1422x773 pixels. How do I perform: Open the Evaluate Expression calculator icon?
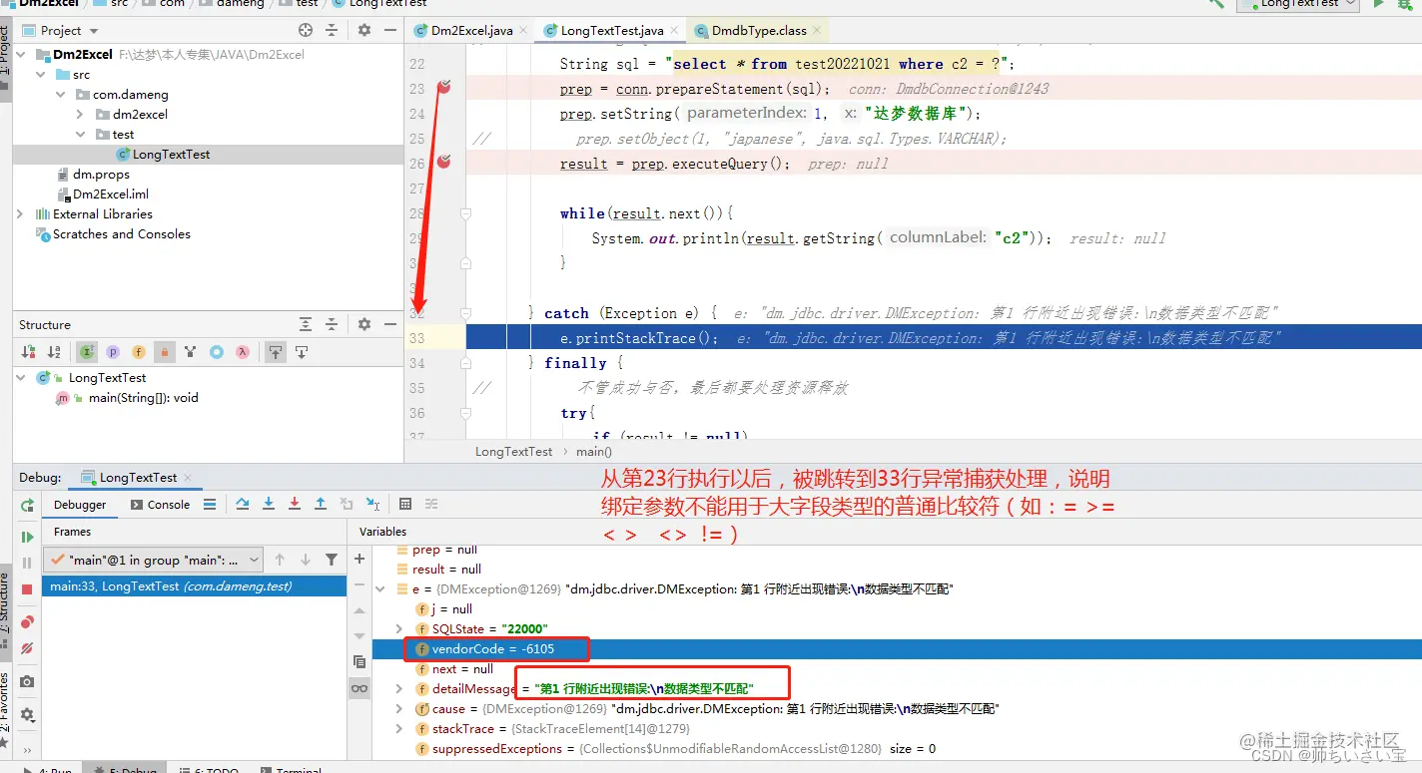click(x=405, y=505)
